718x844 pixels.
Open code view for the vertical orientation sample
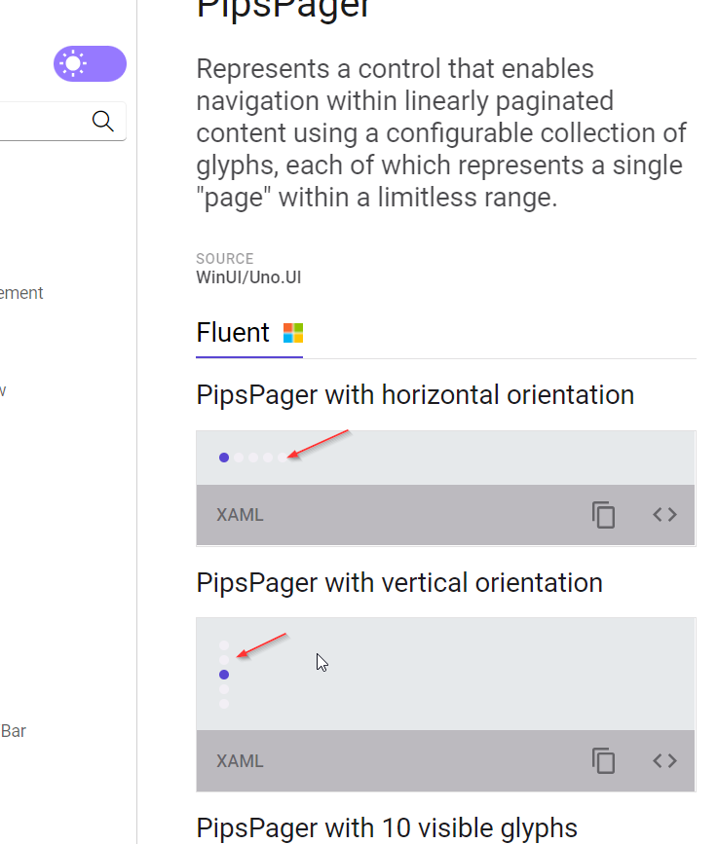(664, 761)
